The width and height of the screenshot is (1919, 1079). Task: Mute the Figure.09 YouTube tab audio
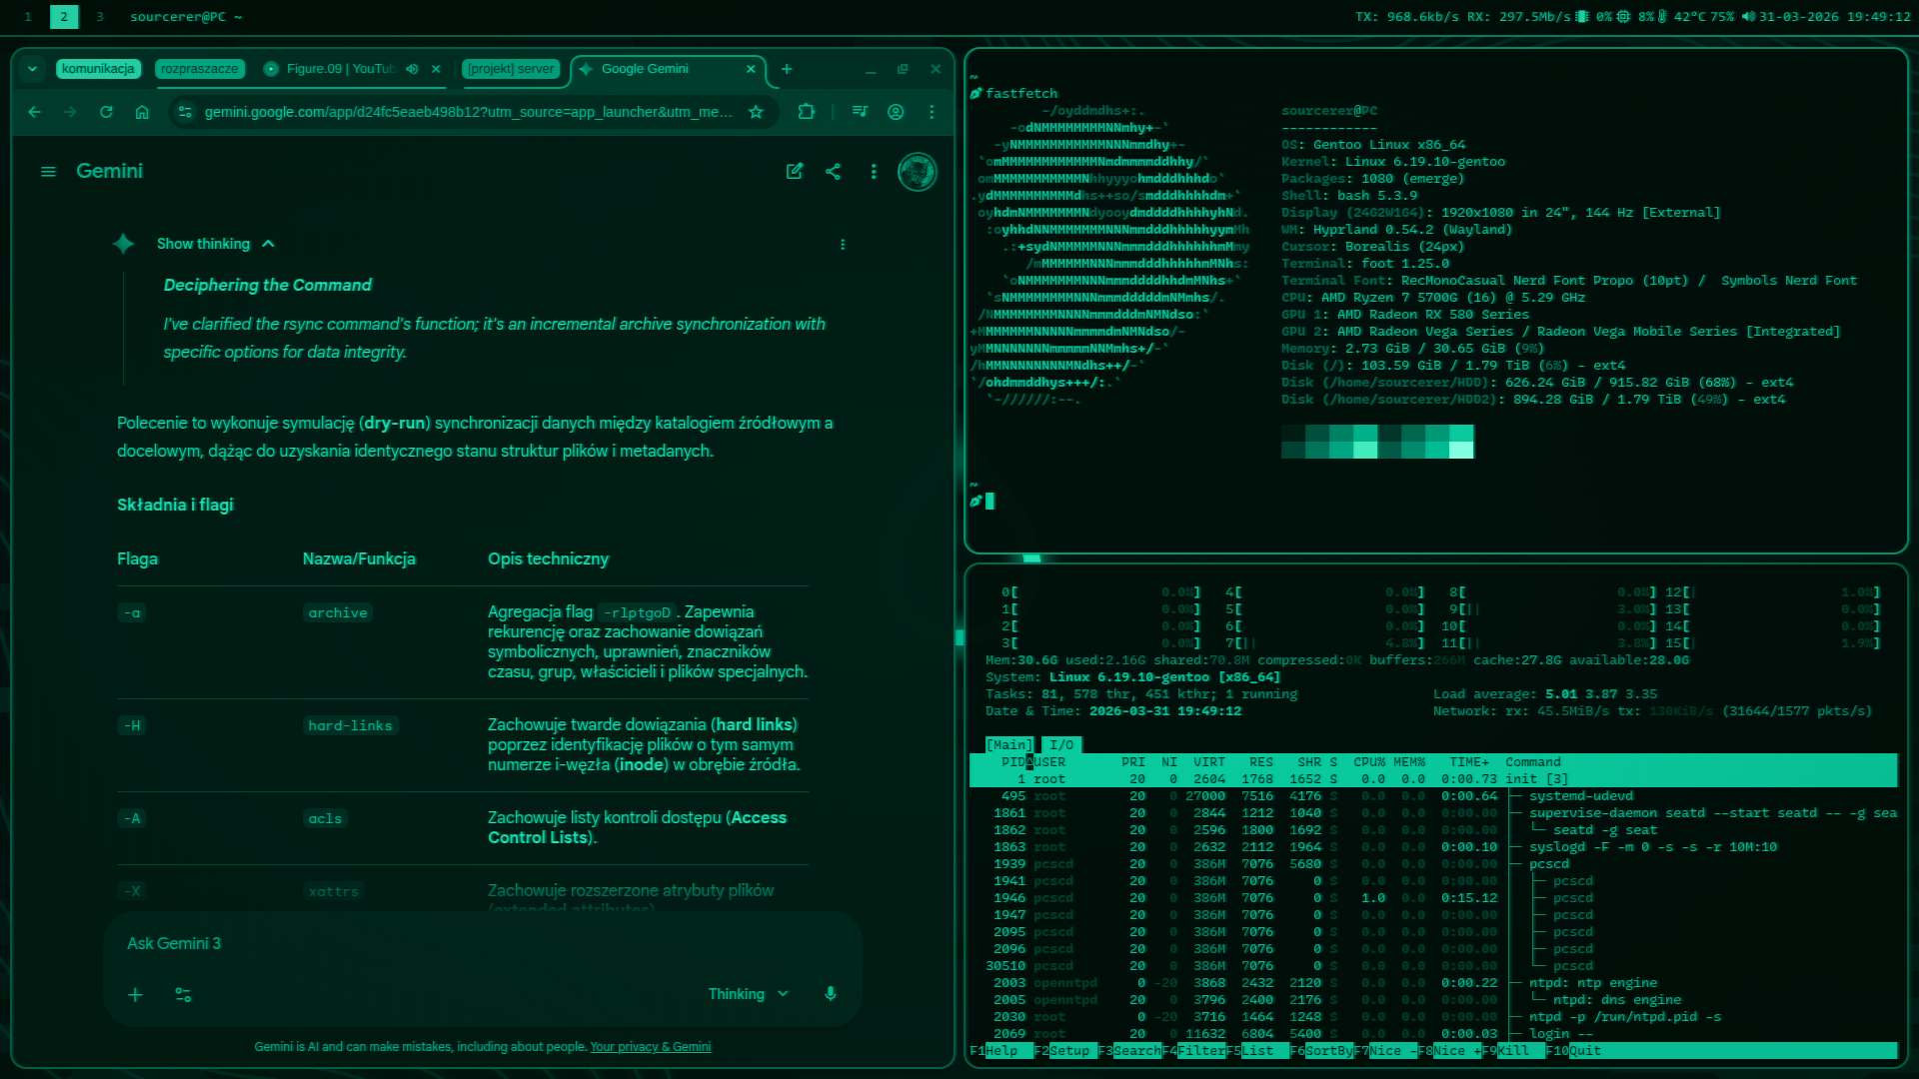(412, 69)
